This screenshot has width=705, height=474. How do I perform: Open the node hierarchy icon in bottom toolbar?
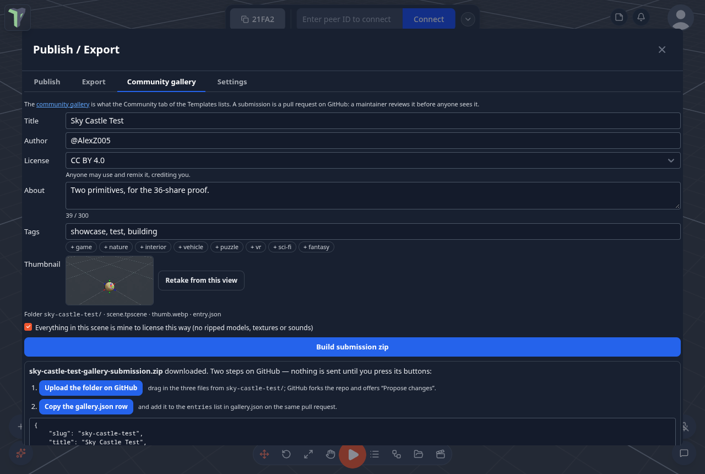[x=397, y=454]
